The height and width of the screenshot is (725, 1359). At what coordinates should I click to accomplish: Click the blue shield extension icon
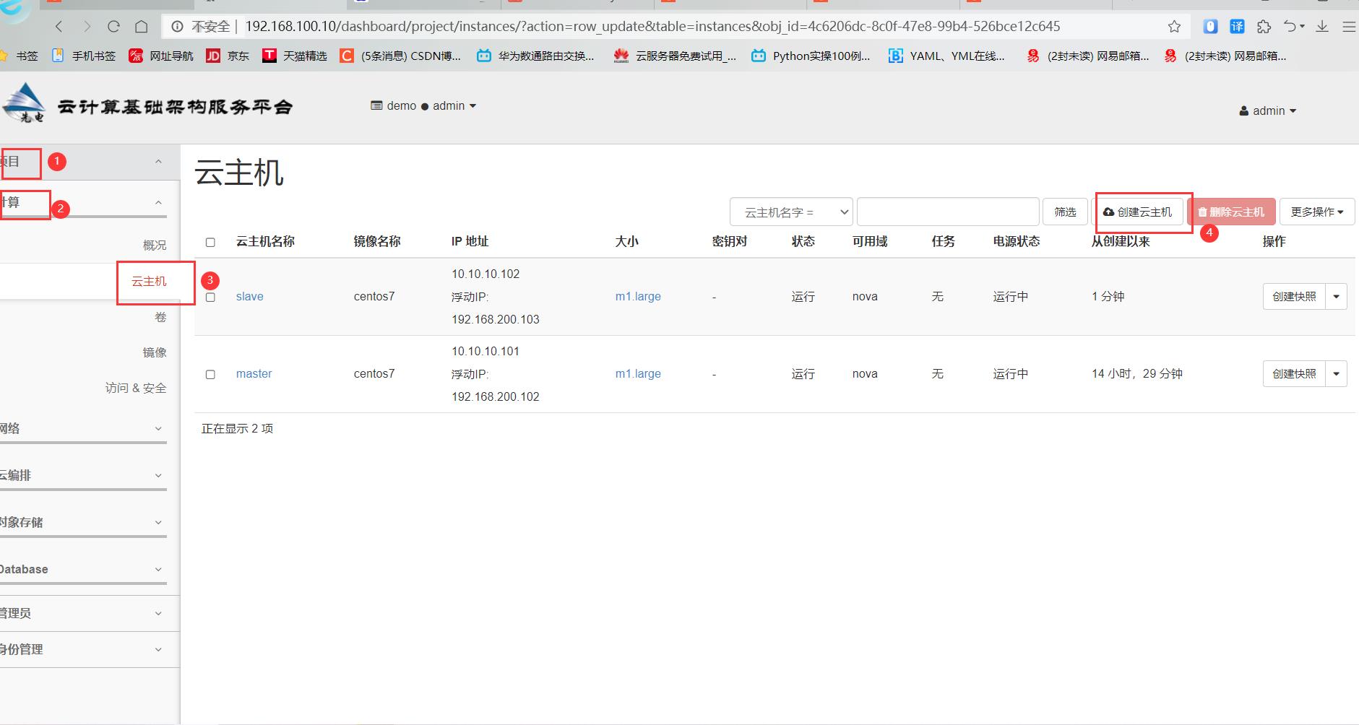point(1210,27)
